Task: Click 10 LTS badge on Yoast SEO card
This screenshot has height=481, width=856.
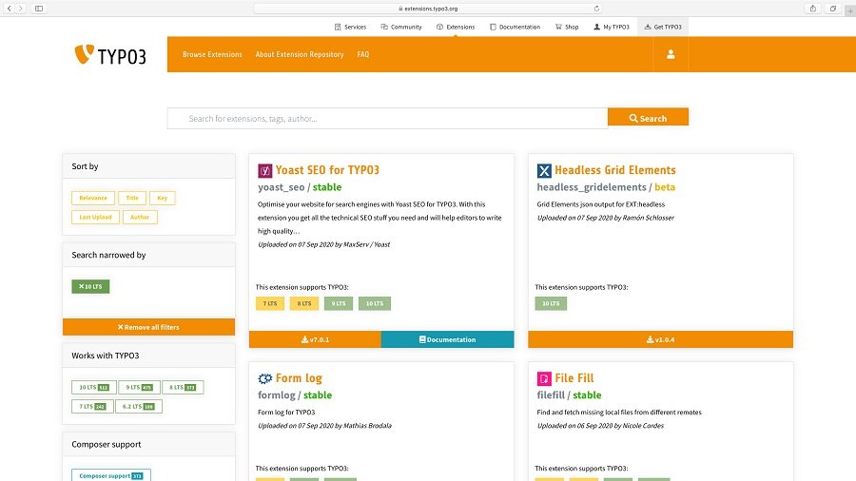Action: [x=375, y=303]
